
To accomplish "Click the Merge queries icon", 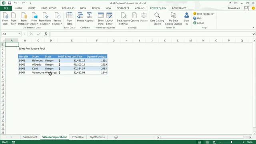I will point(80,17).
